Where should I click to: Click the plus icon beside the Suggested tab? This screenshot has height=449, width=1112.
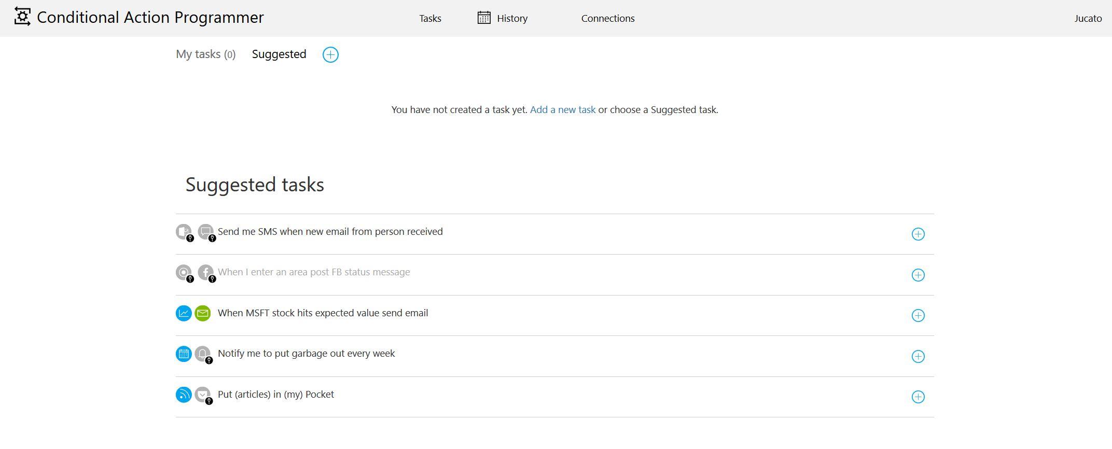tap(330, 54)
